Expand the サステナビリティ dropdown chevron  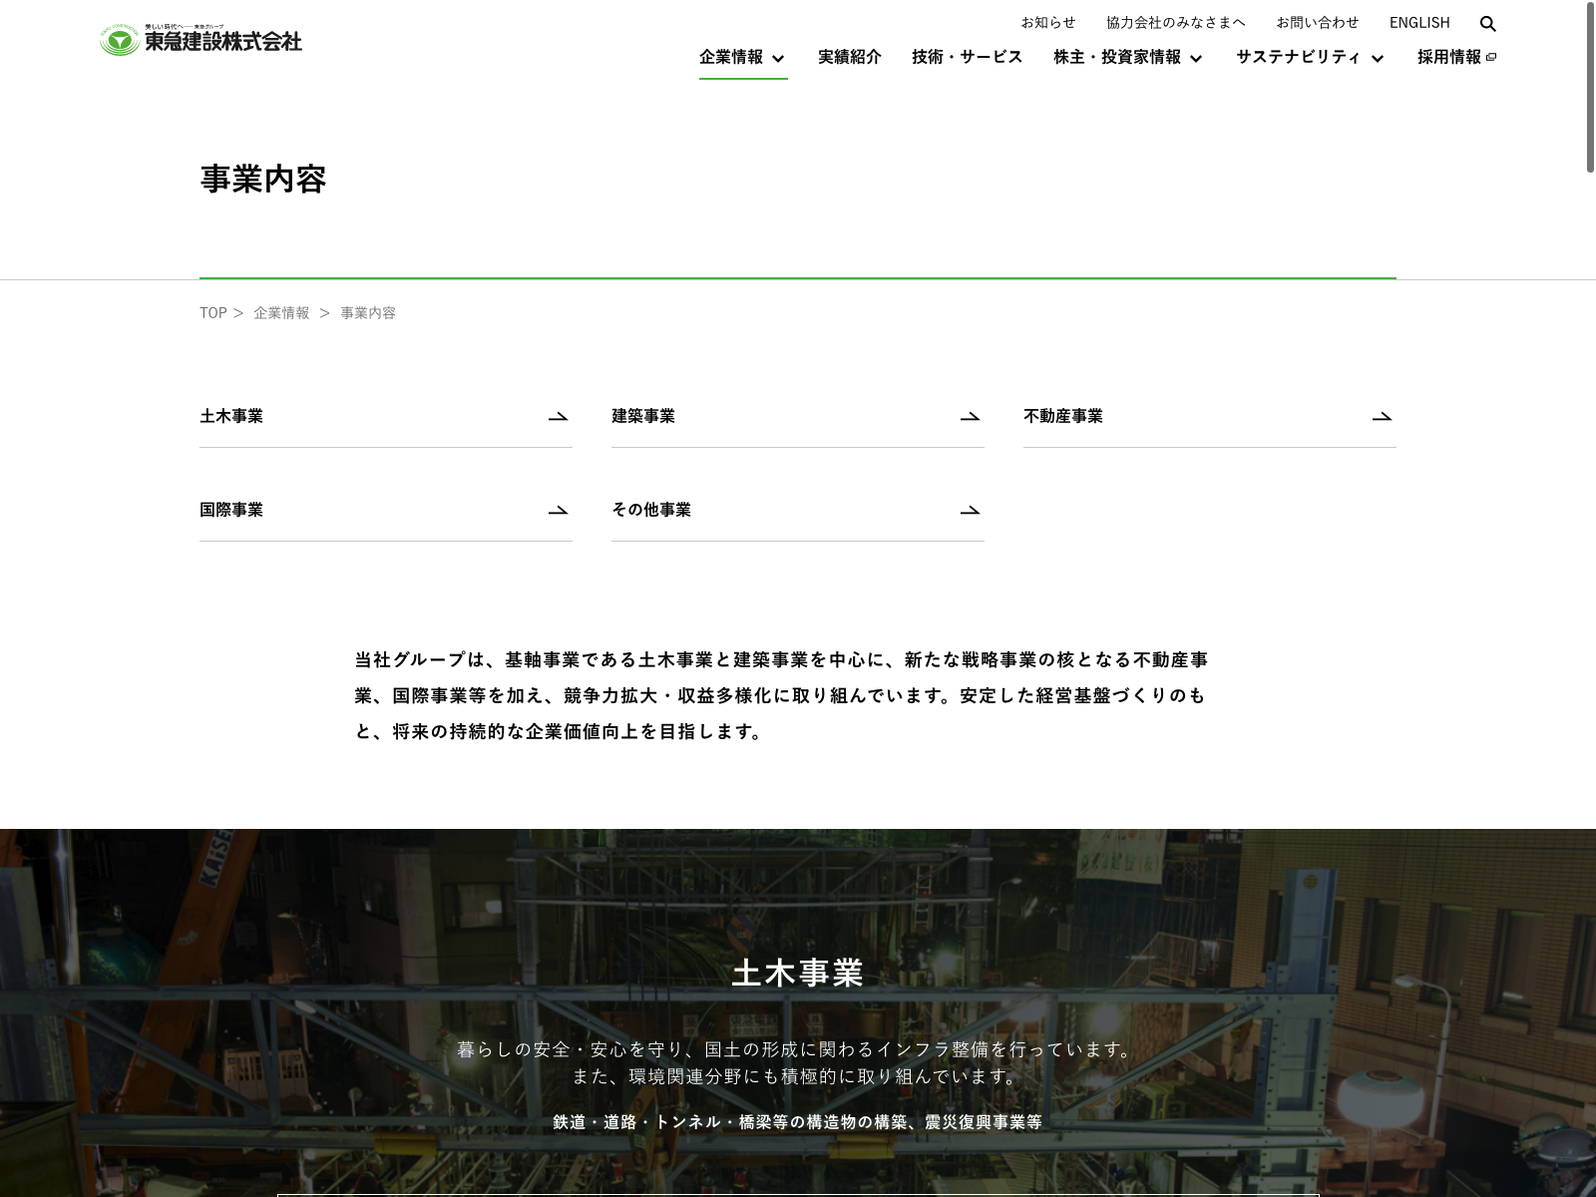(1378, 59)
